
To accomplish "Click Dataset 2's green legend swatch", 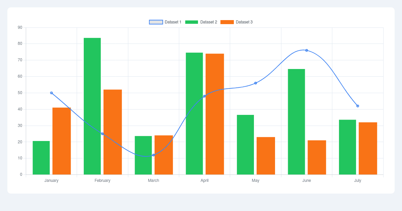I will 191,22.
